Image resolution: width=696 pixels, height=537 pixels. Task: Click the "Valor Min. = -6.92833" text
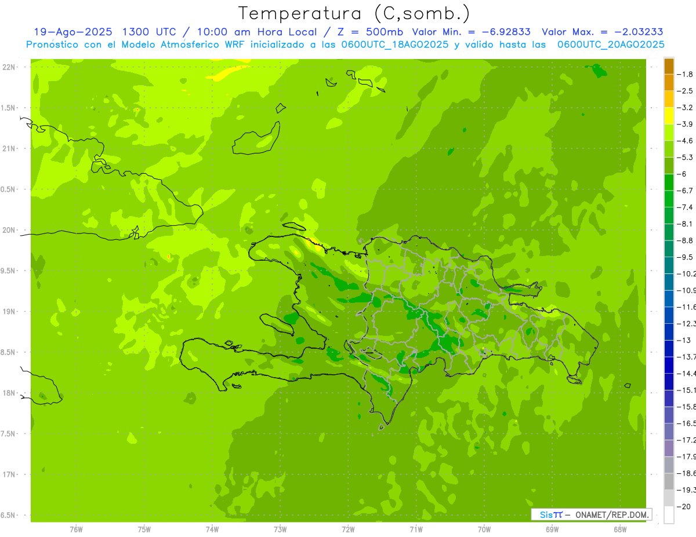(x=472, y=32)
